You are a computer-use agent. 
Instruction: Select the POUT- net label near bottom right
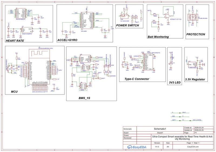(x=184, y=112)
